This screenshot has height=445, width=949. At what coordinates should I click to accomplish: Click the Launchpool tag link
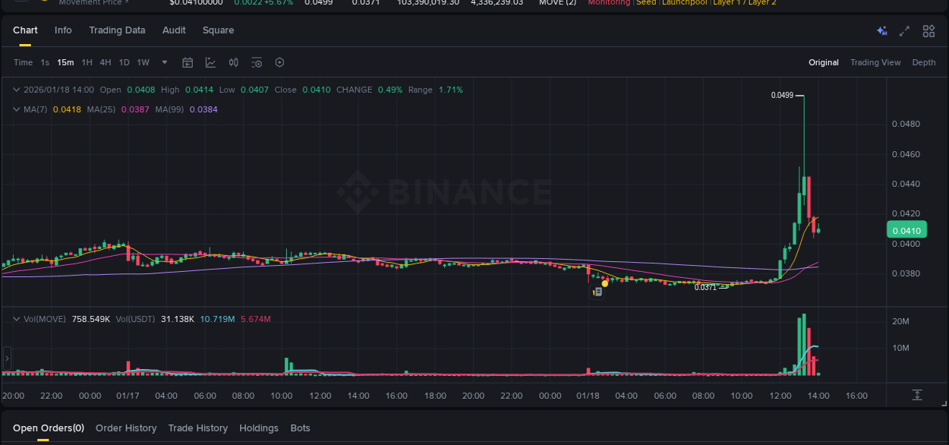(684, 2)
